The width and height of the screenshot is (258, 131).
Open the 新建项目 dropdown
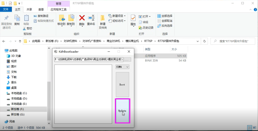117,16
